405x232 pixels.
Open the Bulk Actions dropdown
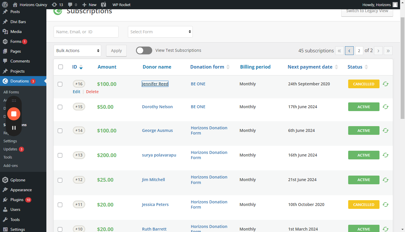(x=77, y=51)
